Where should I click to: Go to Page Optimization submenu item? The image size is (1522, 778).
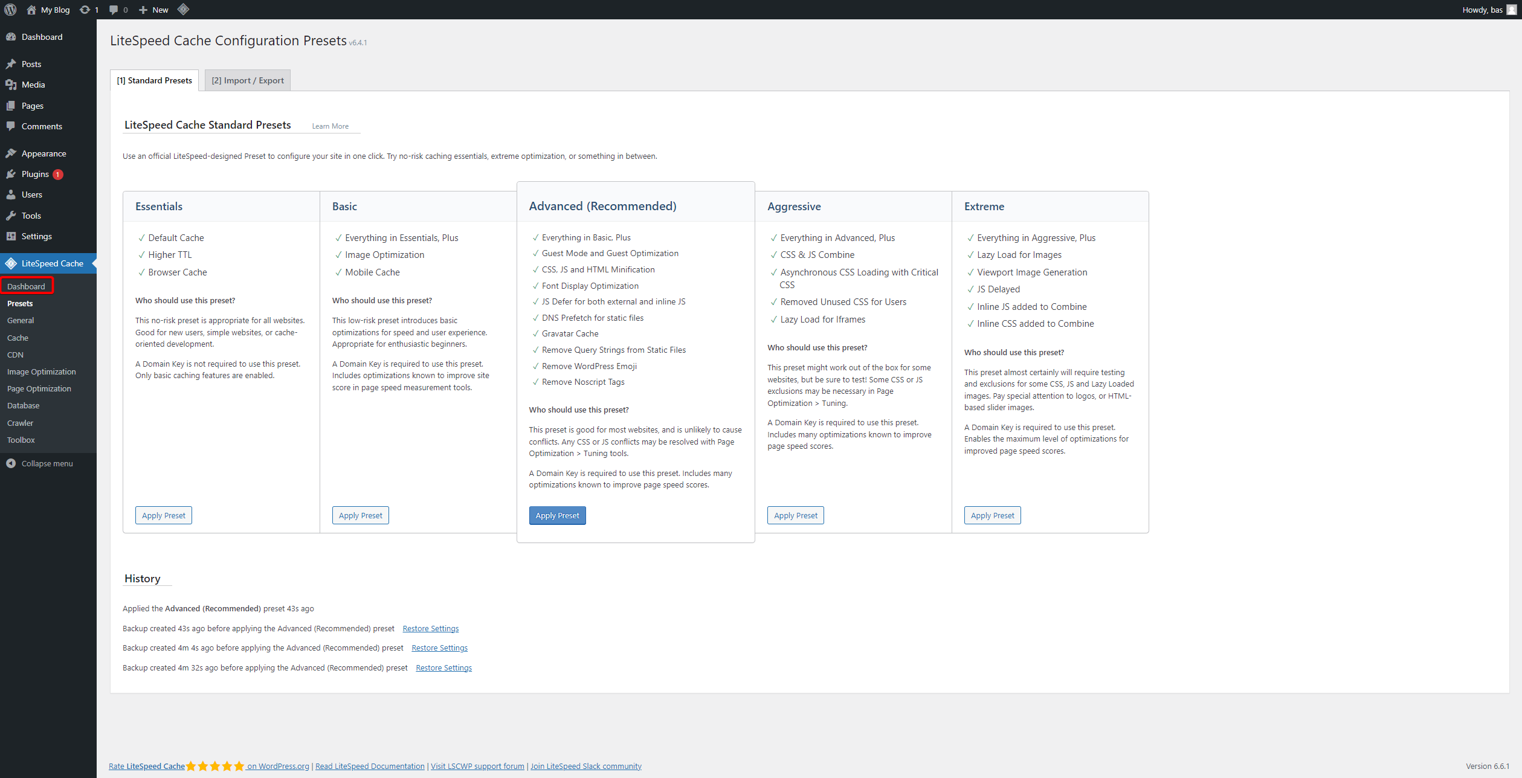(39, 388)
